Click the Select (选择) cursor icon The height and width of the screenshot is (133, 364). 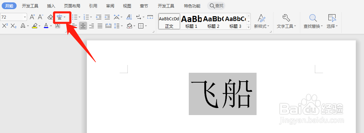[x=332, y=18]
